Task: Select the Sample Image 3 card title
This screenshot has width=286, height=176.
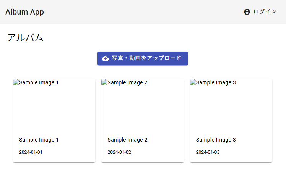Action: [x=216, y=140]
